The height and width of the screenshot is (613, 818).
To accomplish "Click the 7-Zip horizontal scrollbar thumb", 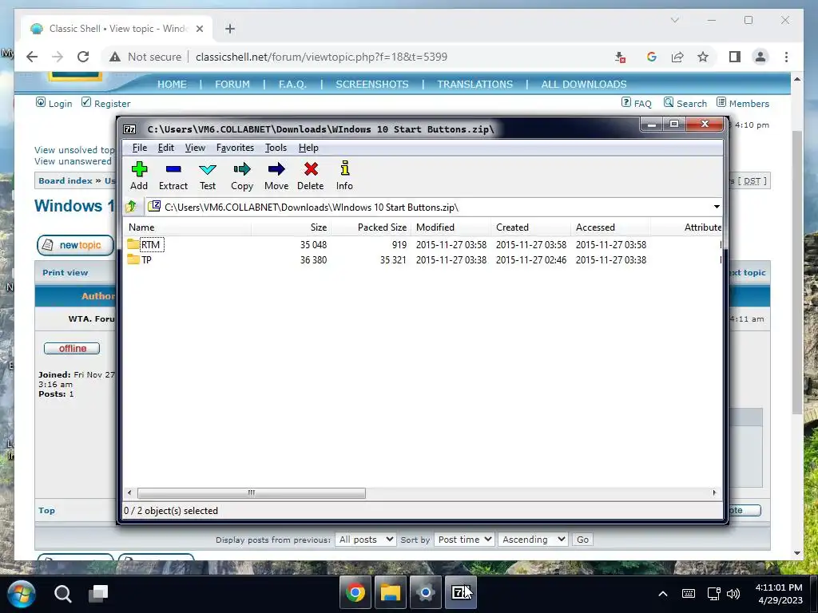I will 252,492.
